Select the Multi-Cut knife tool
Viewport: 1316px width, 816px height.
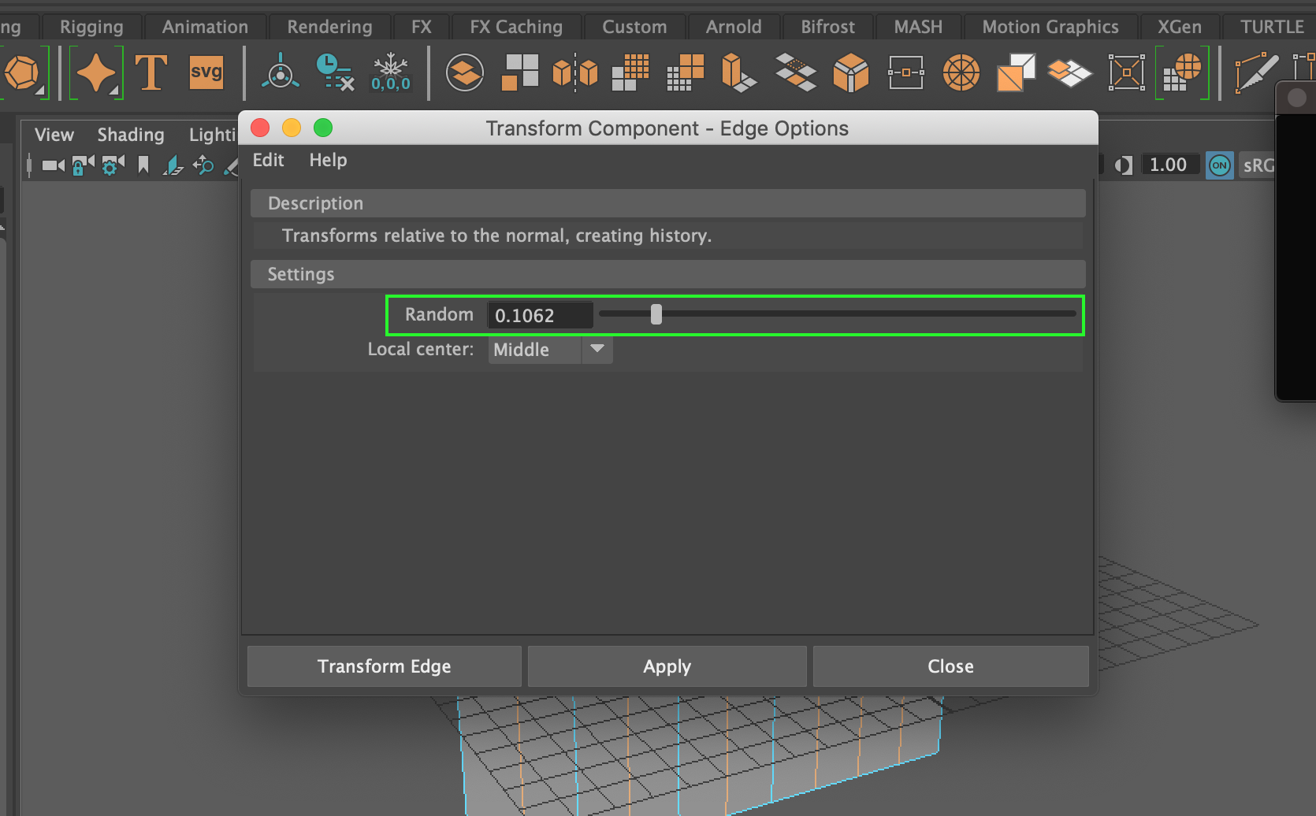(x=1255, y=72)
